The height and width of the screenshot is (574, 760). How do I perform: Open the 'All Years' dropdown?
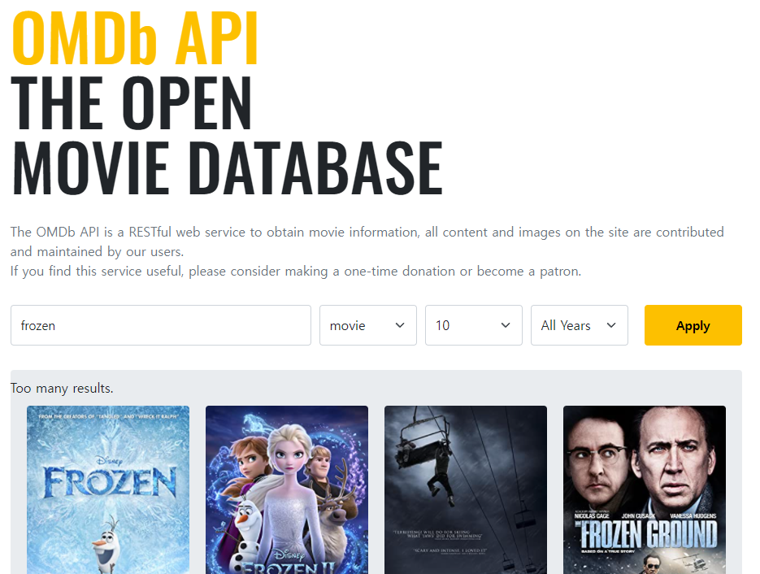coord(580,325)
